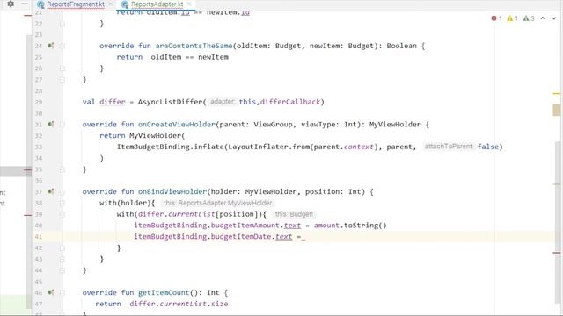The height and width of the screenshot is (316, 563).
Task: Click fold end marker on line 35
Action: [x=62, y=169]
